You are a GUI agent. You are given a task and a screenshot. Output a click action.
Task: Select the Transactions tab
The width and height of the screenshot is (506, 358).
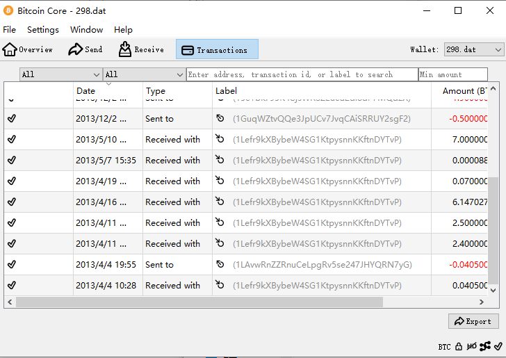point(216,49)
